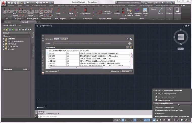Open Свойства СПДС properties tool

point(145,12)
